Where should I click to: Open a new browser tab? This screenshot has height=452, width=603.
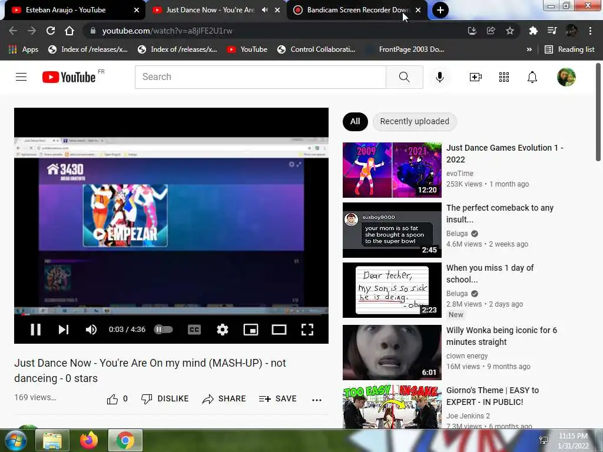440,10
